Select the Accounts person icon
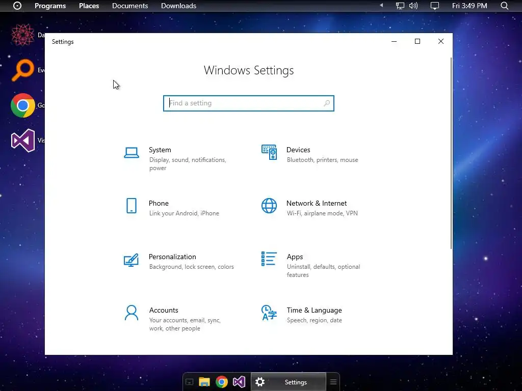 pos(132,313)
